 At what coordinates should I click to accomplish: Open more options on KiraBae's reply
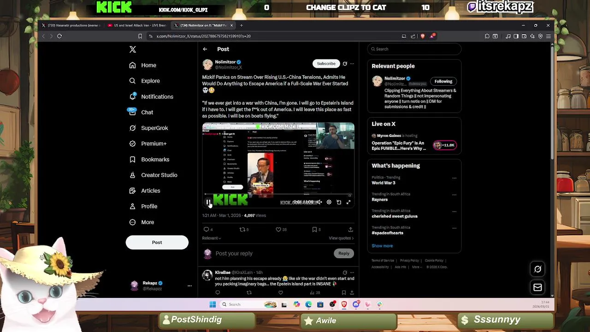352,273
